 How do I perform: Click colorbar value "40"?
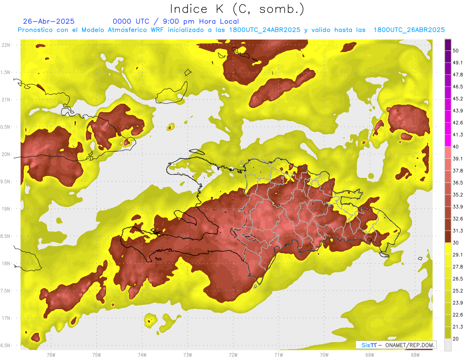point(456,146)
